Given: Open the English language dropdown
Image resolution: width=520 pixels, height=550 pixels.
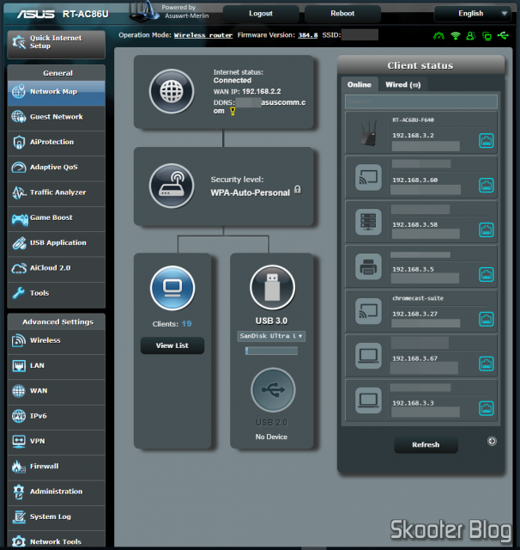Looking at the screenshot, I should coord(473,14).
